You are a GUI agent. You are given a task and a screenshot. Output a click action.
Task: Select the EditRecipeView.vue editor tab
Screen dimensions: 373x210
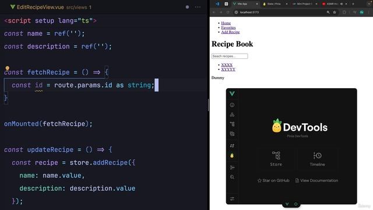[51, 7]
